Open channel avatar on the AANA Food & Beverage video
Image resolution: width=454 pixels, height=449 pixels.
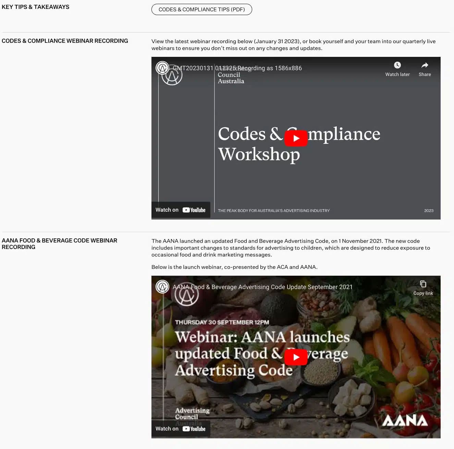click(x=162, y=287)
